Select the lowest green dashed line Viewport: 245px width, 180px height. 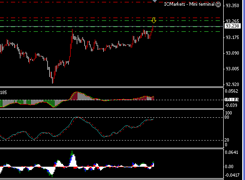tap(110, 32)
